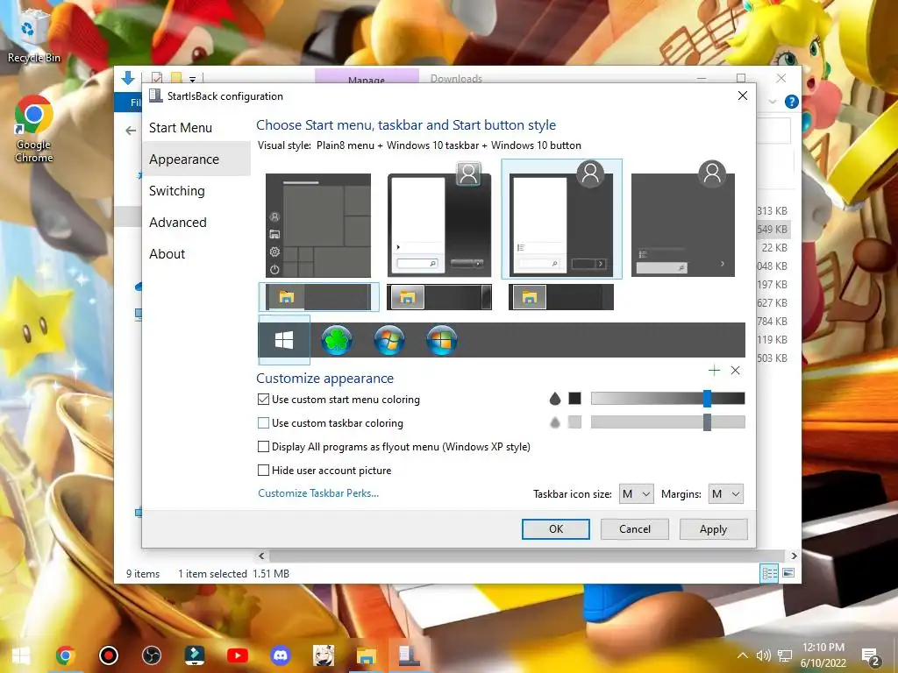Click the taskbar opacity slider

point(667,422)
